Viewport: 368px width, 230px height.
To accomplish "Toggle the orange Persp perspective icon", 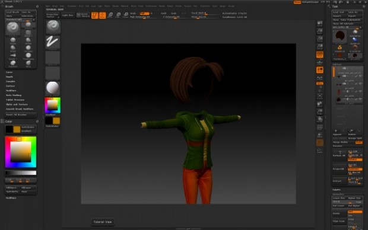I will click(x=320, y=55).
